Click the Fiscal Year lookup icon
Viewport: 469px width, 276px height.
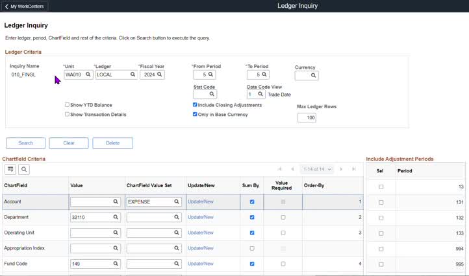click(x=159, y=75)
